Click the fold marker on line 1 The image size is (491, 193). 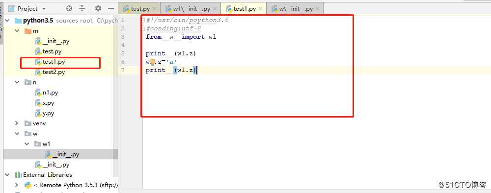click(x=143, y=20)
